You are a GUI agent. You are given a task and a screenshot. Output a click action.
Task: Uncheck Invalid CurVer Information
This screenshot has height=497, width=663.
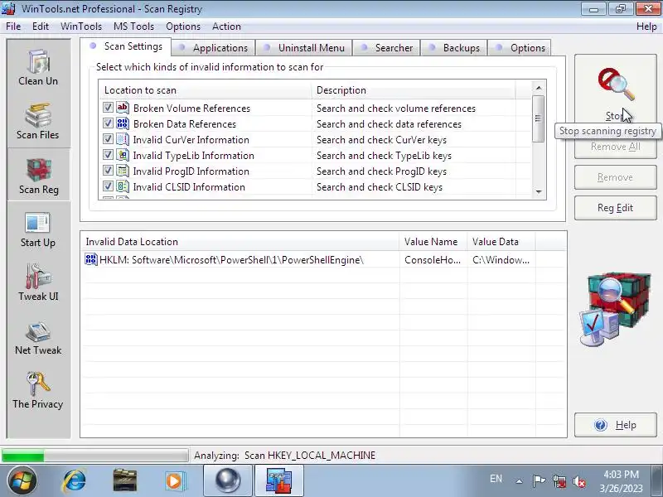tap(108, 138)
